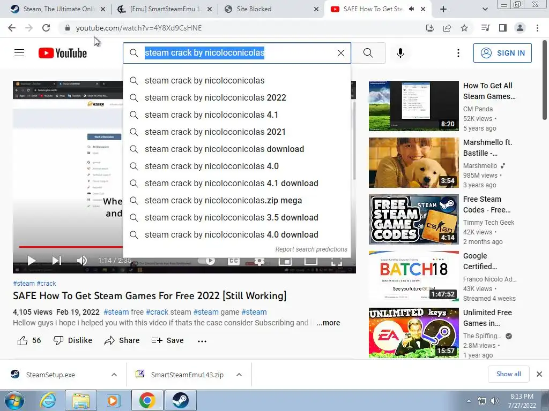Click SIGN IN button
This screenshot has width=549, height=411.
502,53
